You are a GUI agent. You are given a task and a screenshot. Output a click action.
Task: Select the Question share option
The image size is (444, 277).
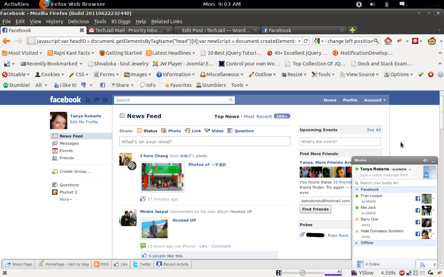[x=241, y=131]
